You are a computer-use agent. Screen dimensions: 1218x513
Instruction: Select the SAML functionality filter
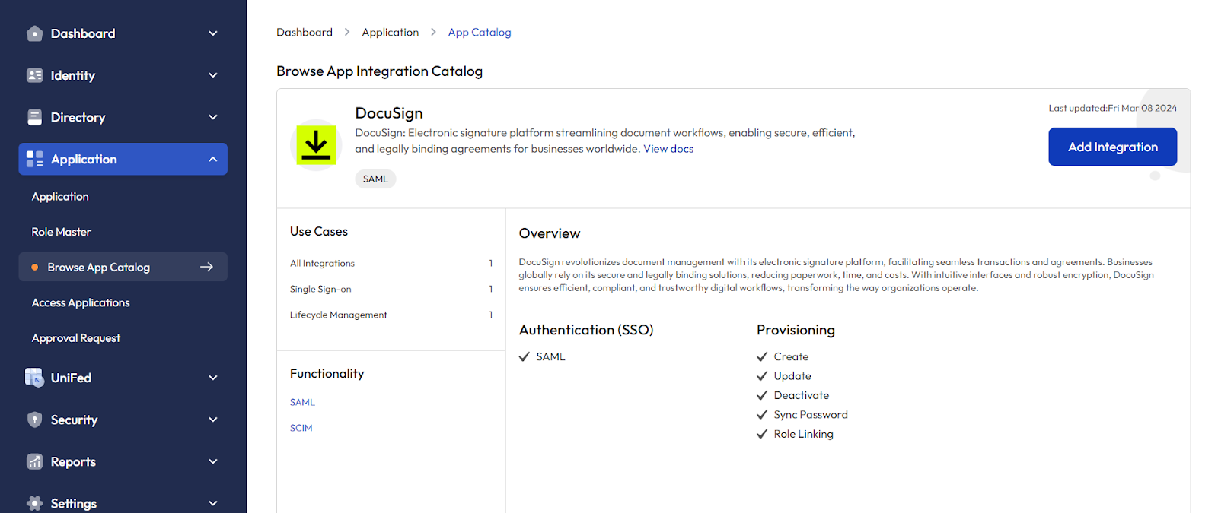[302, 402]
